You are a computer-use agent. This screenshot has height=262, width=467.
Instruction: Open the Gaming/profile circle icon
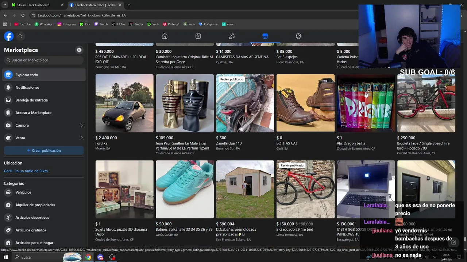pyautogui.click(x=299, y=36)
